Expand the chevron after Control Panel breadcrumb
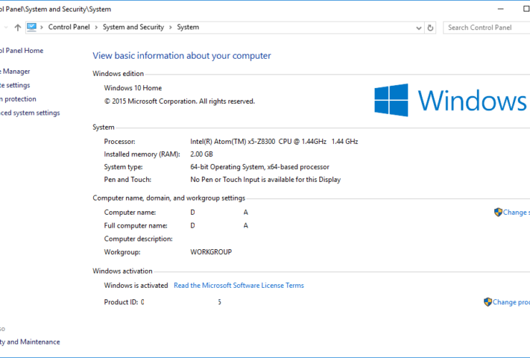This screenshot has height=358, width=530. [x=97, y=27]
